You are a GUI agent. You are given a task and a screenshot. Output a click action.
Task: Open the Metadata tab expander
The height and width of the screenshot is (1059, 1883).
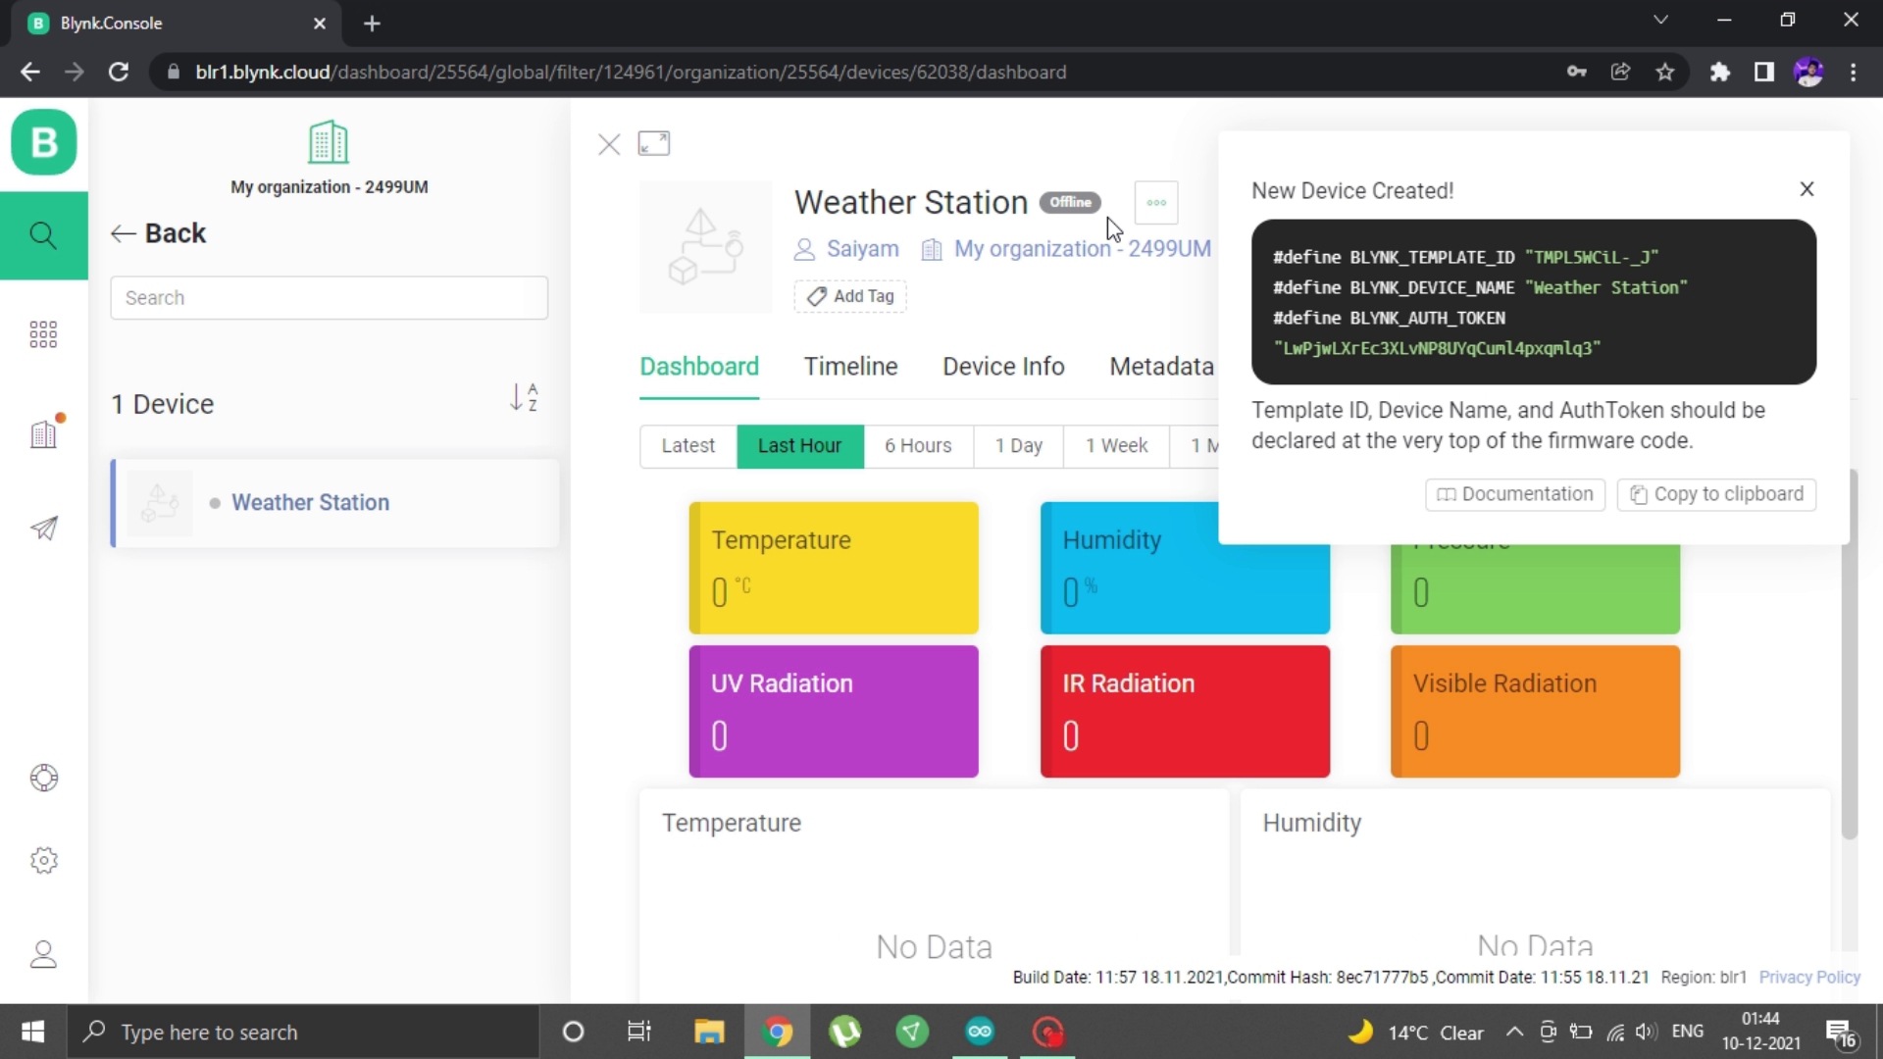pos(1161,366)
